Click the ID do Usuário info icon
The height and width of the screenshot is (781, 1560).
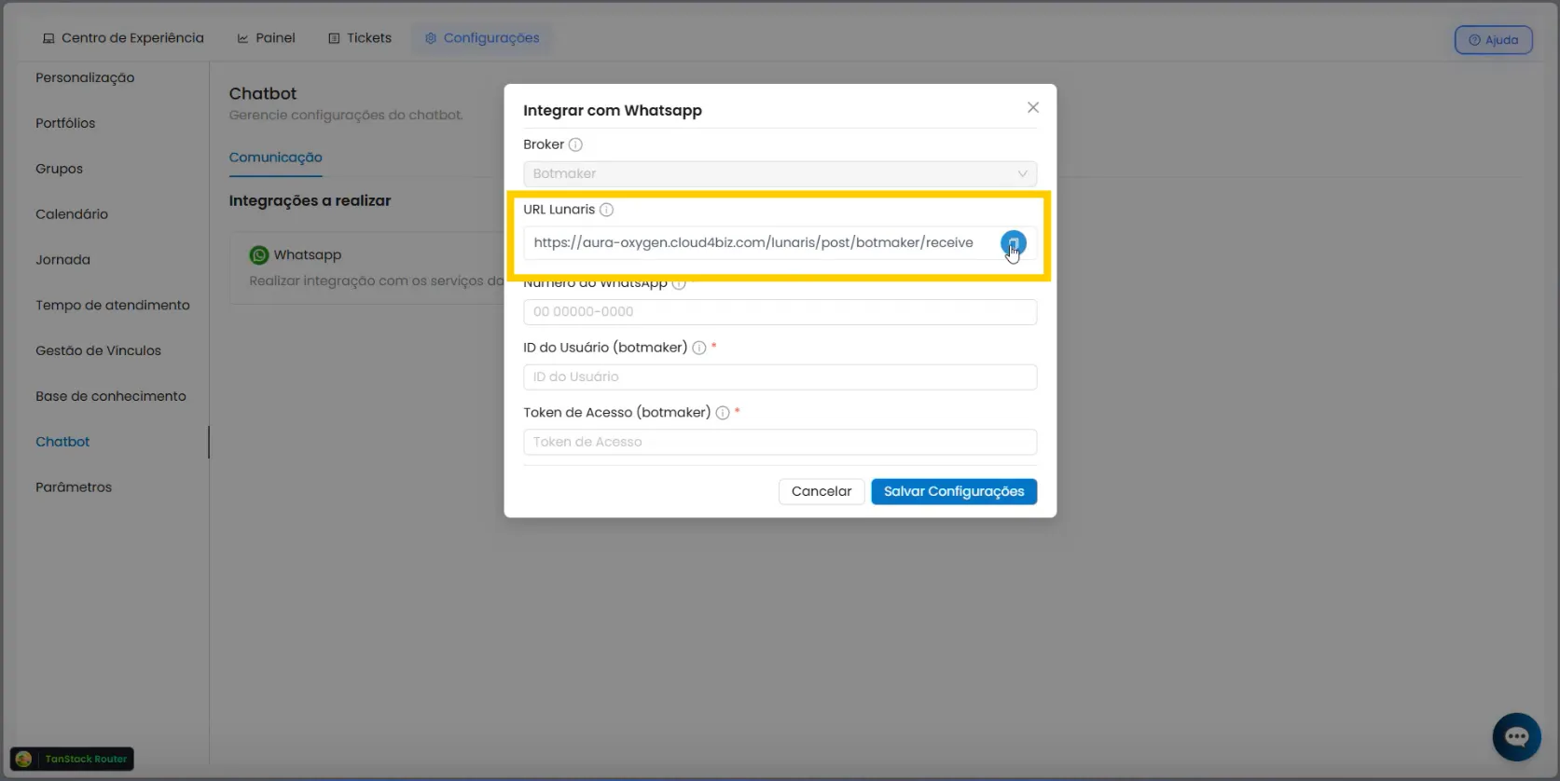pos(699,348)
